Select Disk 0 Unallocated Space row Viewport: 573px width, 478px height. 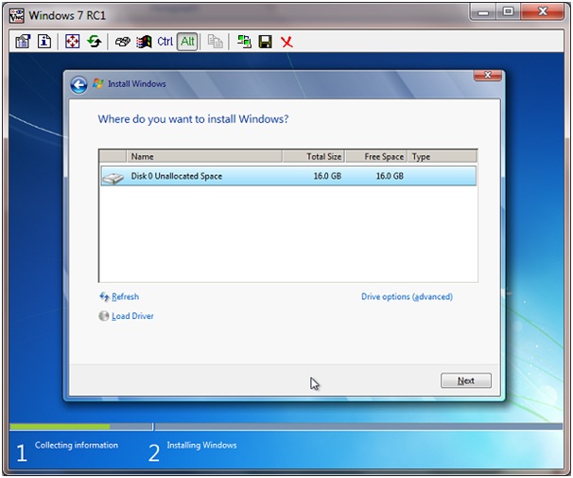[288, 176]
